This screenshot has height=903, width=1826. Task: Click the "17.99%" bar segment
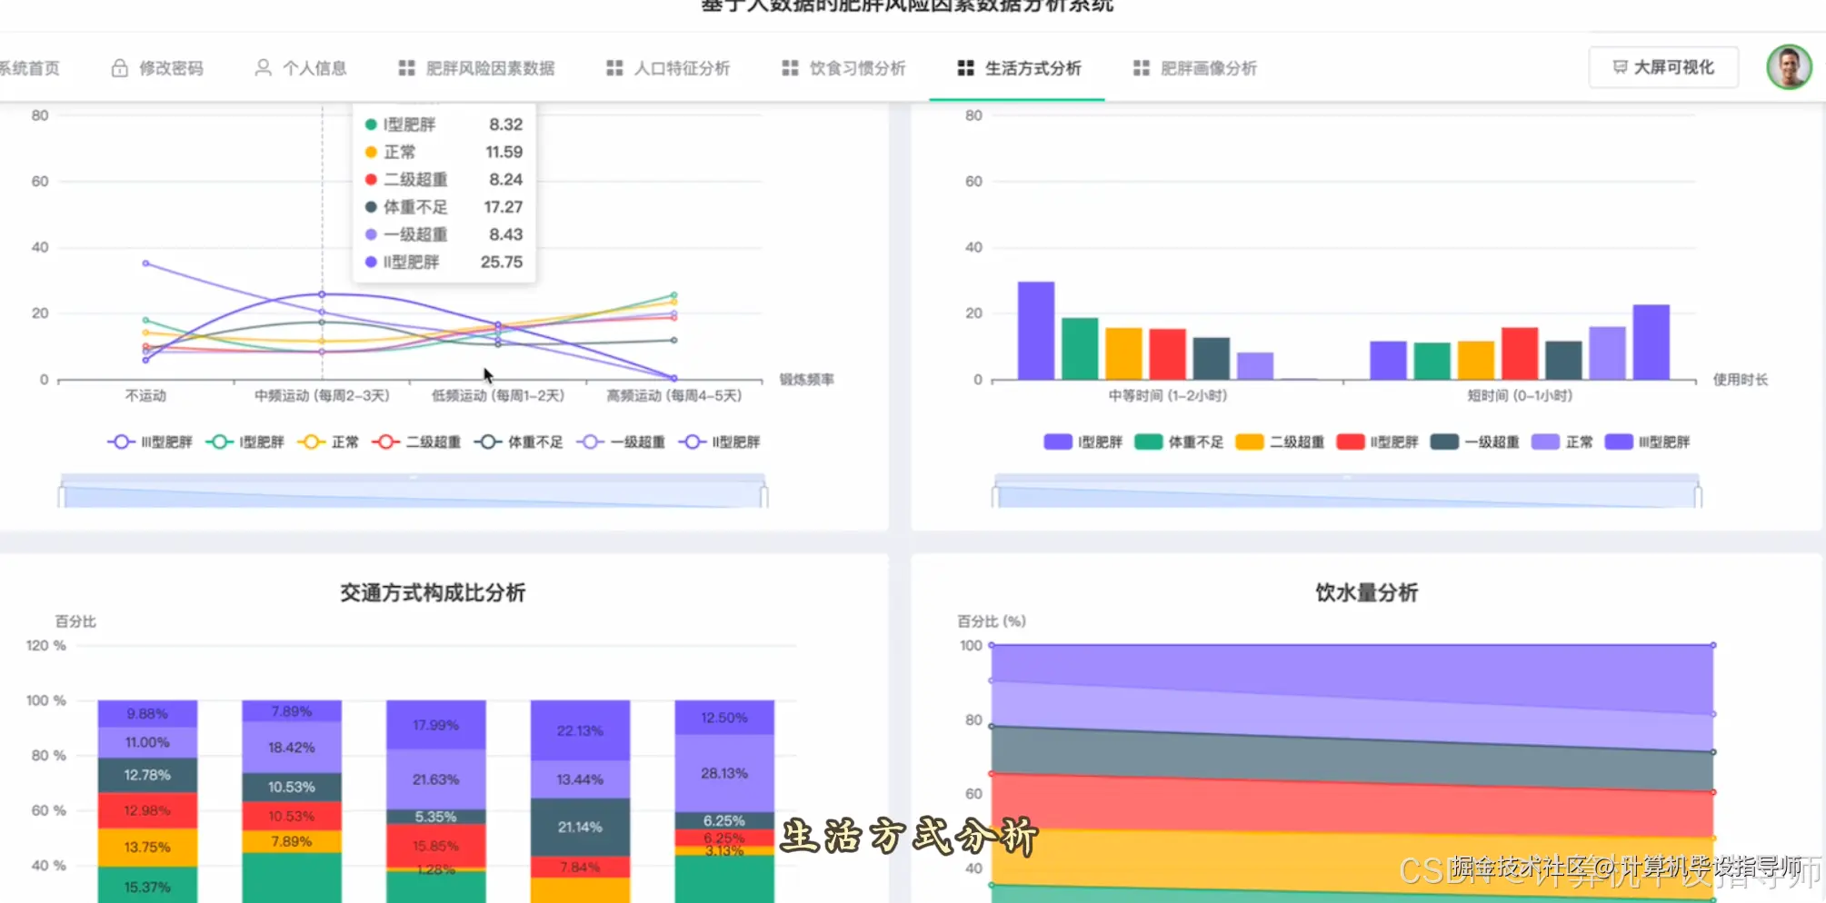[x=436, y=725]
